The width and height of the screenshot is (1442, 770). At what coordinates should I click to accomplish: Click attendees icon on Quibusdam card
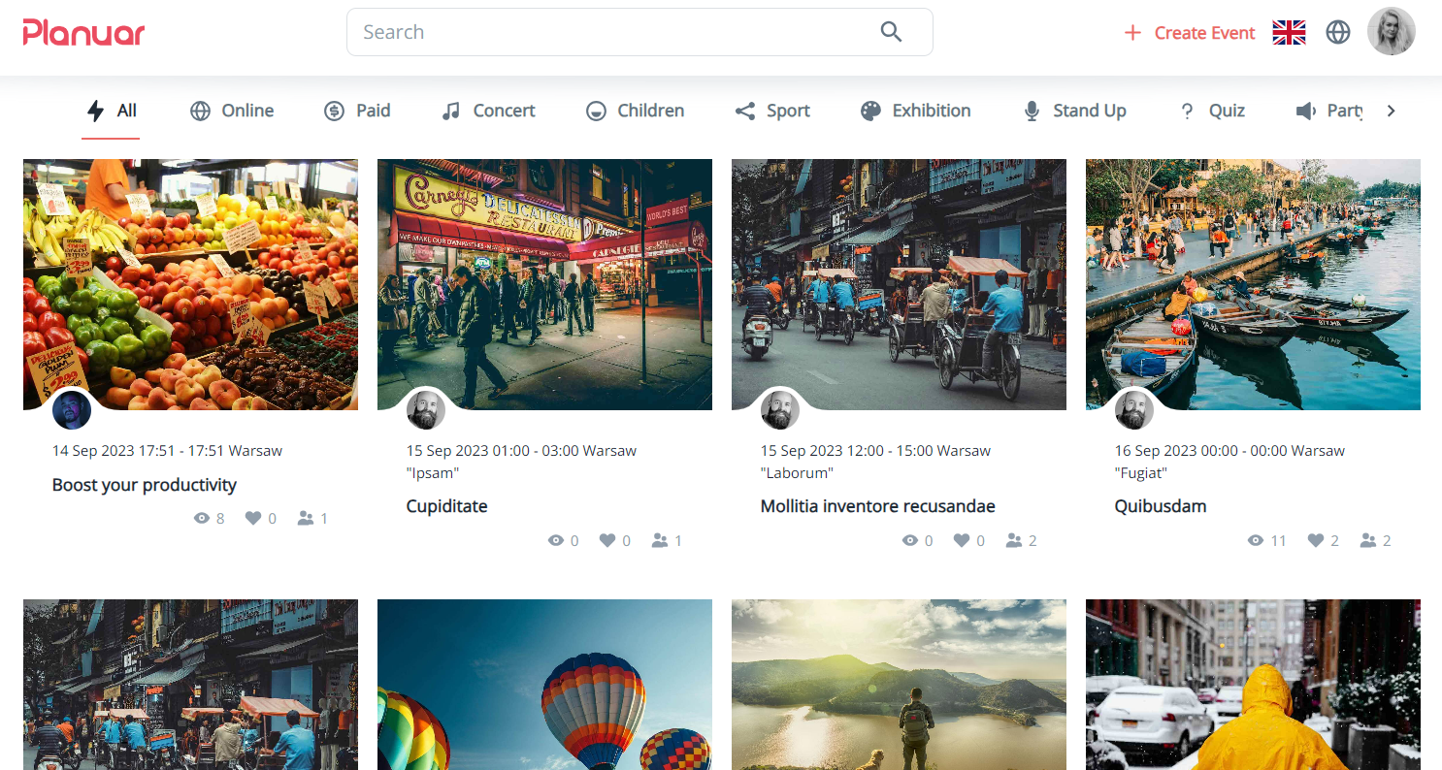[x=1369, y=540]
